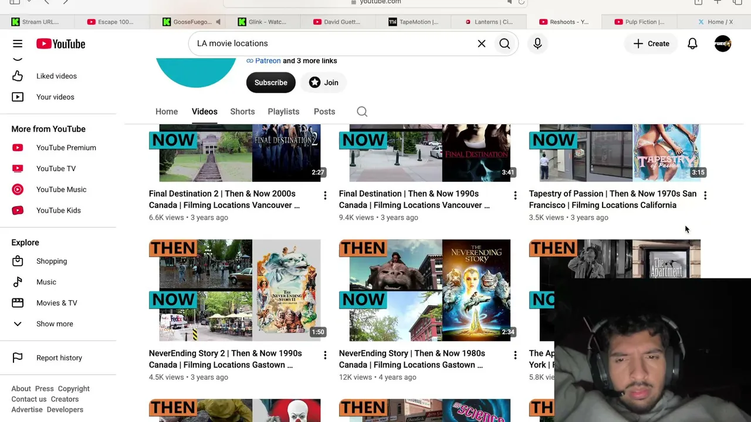Open options for Tapestry of Passion video
The height and width of the screenshot is (422, 751).
[705, 195]
